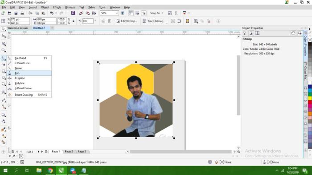Switch to the Page 3 tab
This screenshot has height=175, width=312.
(x=82, y=151)
